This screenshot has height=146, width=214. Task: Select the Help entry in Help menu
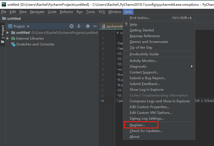(159, 24)
